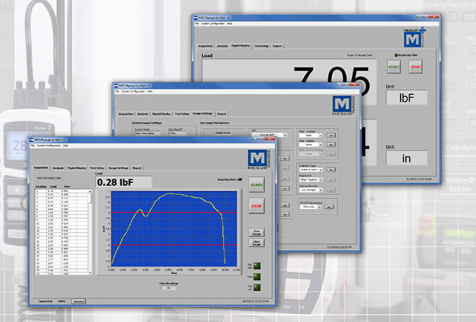Click Digital Display tab in Gauge Settings window
The width and height of the screenshot is (476, 322).
coord(162,113)
